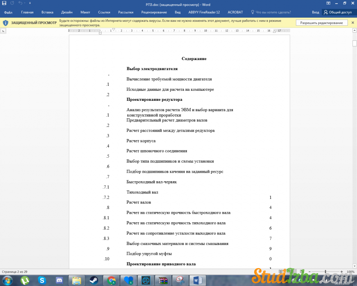Viewport: 357px width, 286px height.
Task: Close the protected view warning bar
Action: 352,23
